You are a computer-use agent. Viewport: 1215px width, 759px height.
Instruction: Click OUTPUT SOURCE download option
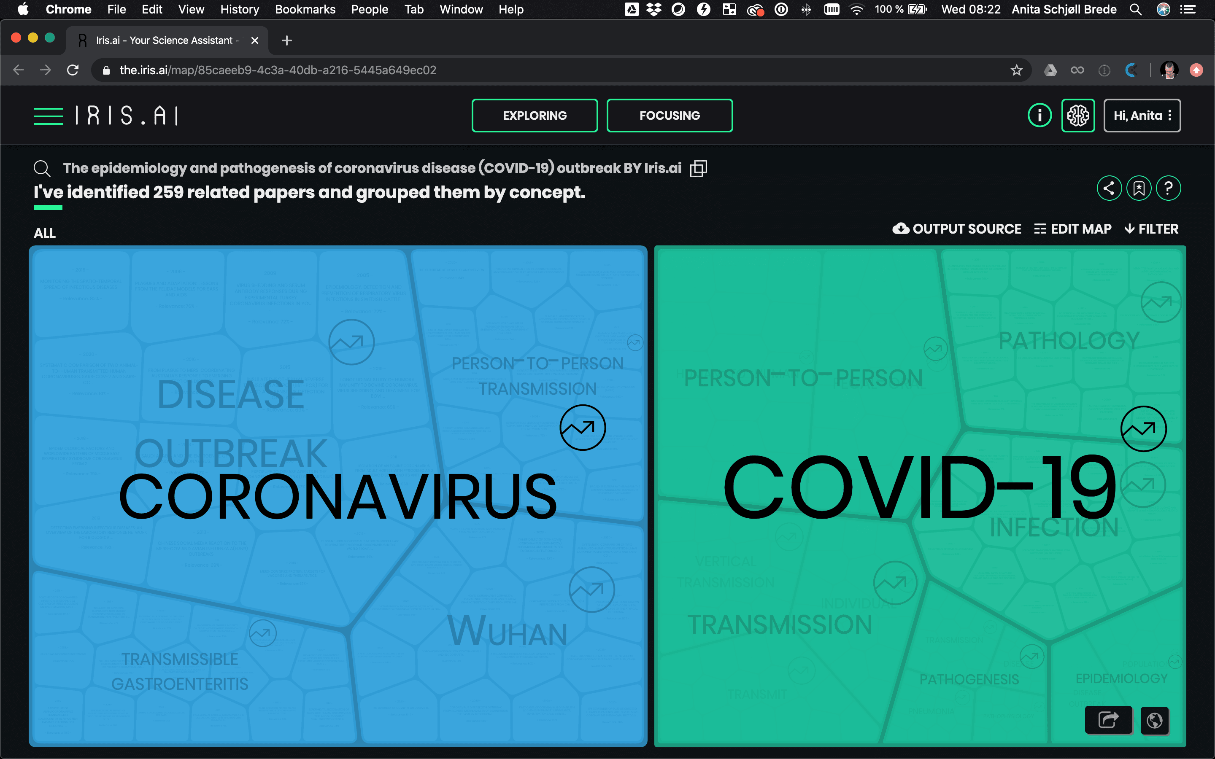tap(956, 229)
